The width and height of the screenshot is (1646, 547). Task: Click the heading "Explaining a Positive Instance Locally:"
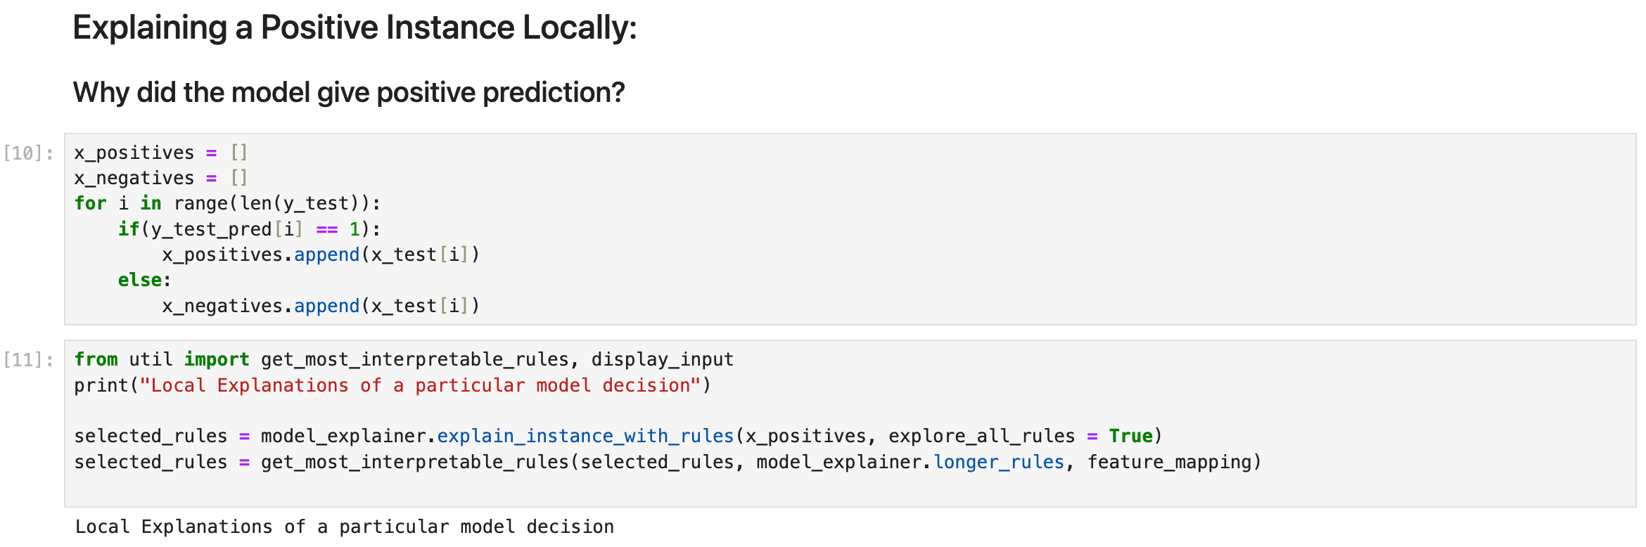click(355, 28)
